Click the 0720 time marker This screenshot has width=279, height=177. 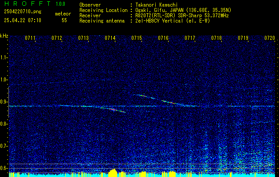tap(270, 38)
